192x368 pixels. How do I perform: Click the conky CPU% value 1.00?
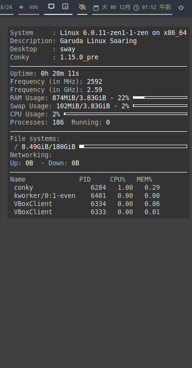point(125,188)
